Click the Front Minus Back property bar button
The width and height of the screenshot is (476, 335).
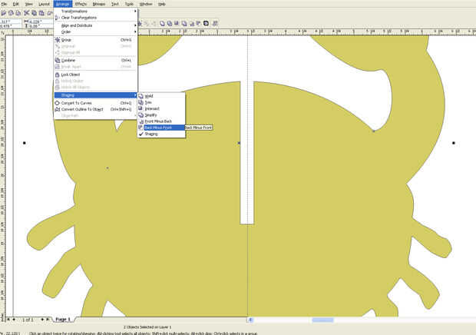192,23
